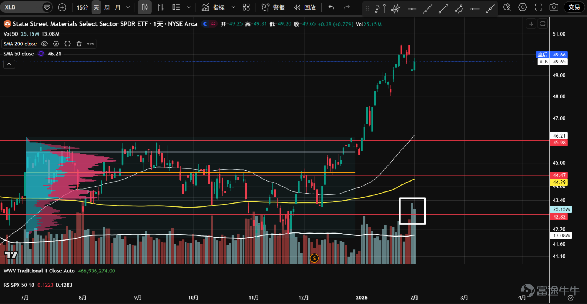Open the 交易 trade panel
Screen dimensions: 587x304
(574, 7)
